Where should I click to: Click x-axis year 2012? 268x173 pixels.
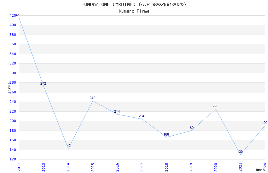pos(19,167)
